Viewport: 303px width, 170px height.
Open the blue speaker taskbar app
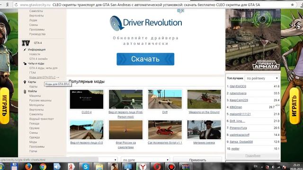pos(57,167)
